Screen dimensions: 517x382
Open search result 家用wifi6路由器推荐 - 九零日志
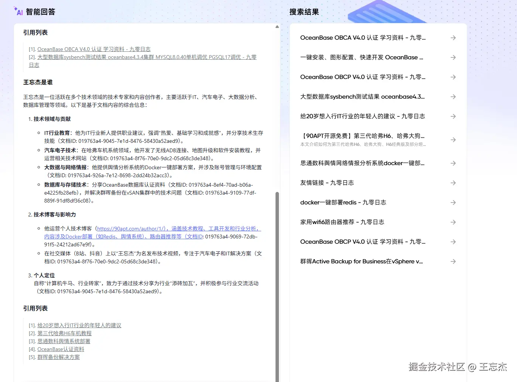point(342,222)
